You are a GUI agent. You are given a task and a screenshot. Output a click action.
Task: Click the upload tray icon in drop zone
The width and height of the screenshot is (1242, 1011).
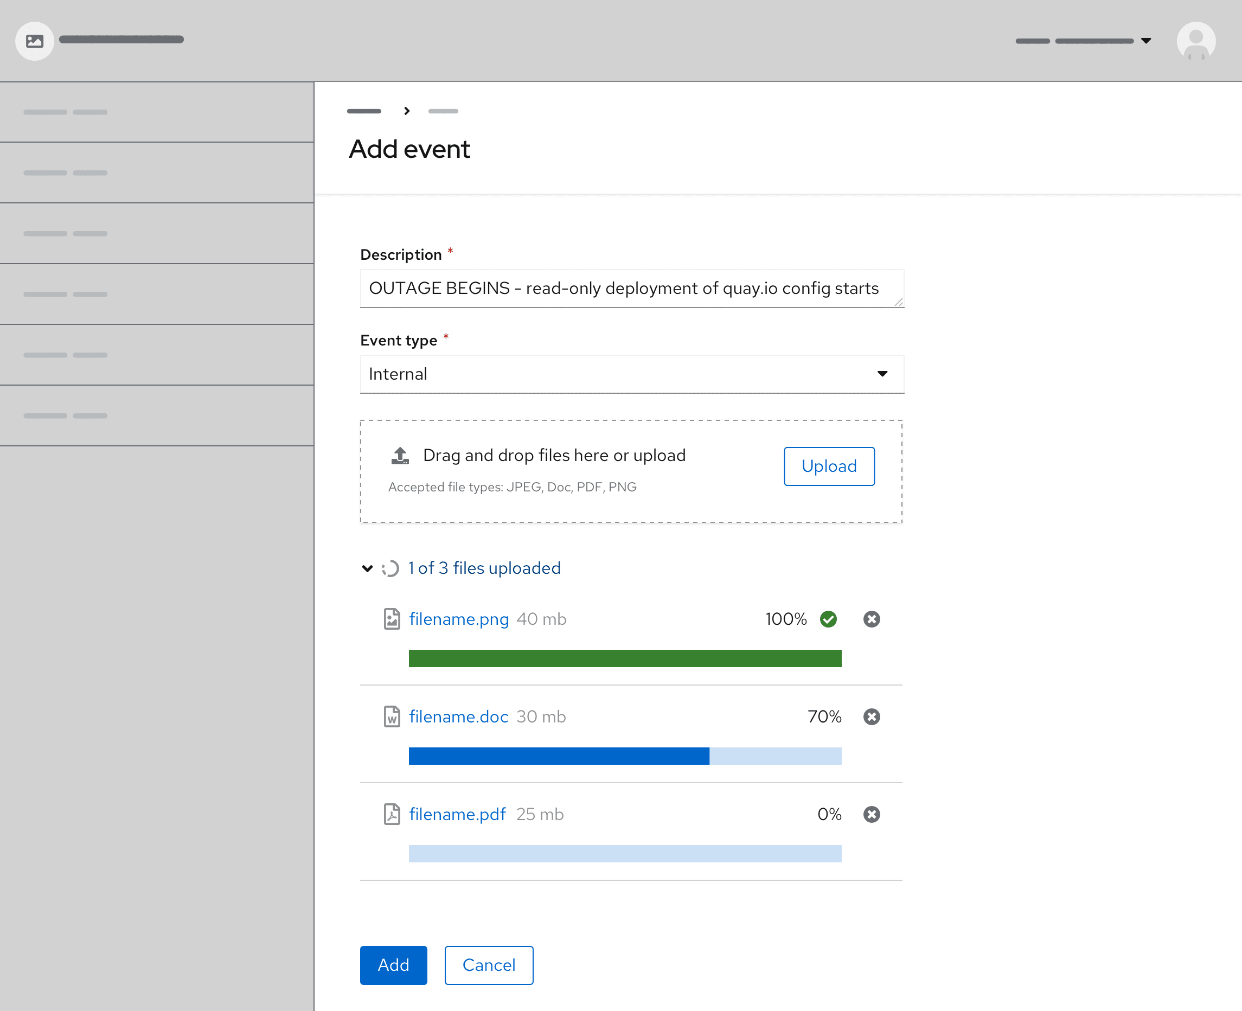point(400,456)
